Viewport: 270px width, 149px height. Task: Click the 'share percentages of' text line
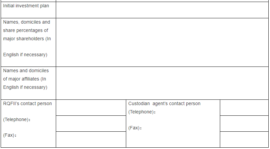(26, 30)
